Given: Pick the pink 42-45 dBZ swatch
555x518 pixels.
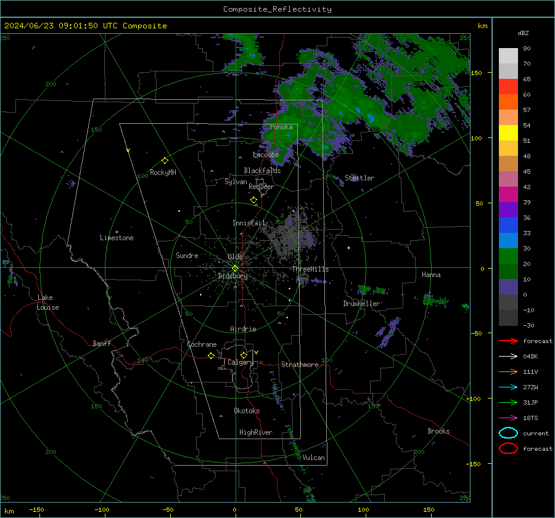Looking at the screenshot, I should pyautogui.click(x=508, y=179).
